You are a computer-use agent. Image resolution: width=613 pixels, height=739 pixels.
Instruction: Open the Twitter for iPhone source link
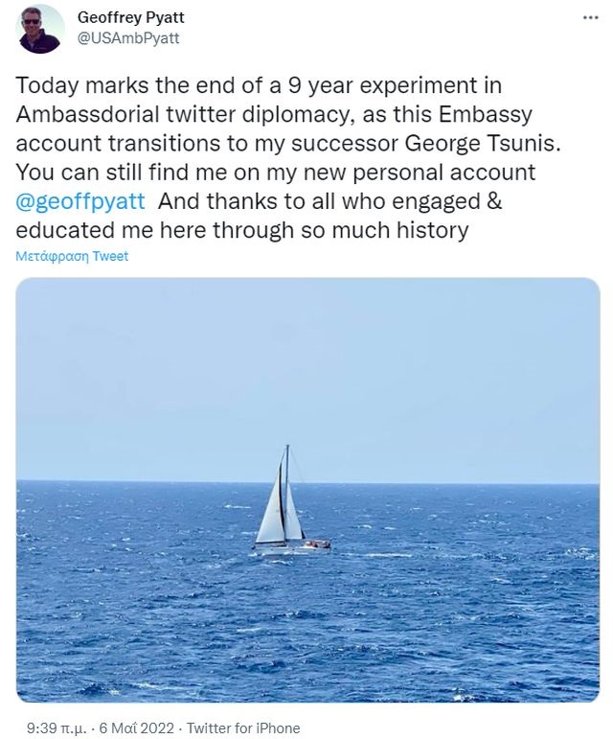[x=243, y=727]
